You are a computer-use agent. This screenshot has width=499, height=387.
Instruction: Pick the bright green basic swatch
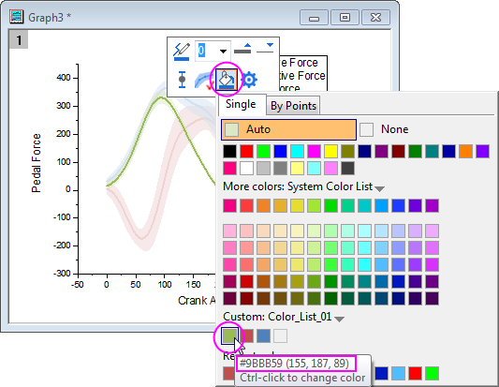click(263, 151)
